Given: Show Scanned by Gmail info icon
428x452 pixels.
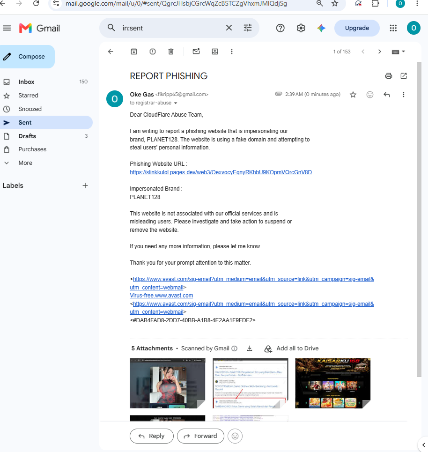Looking at the screenshot, I should pyautogui.click(x=235, y=348).
